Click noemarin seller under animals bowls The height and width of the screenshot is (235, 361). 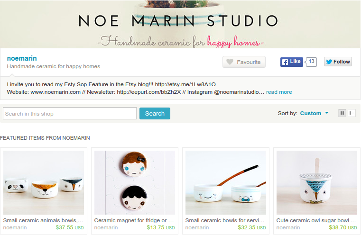[15, 227]
